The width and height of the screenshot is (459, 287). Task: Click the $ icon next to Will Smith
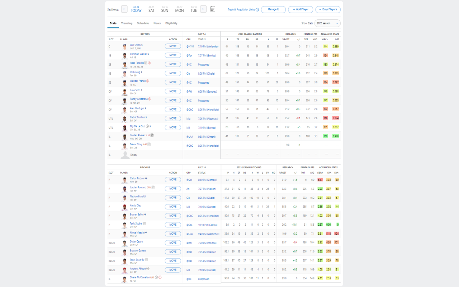[142, 45]
